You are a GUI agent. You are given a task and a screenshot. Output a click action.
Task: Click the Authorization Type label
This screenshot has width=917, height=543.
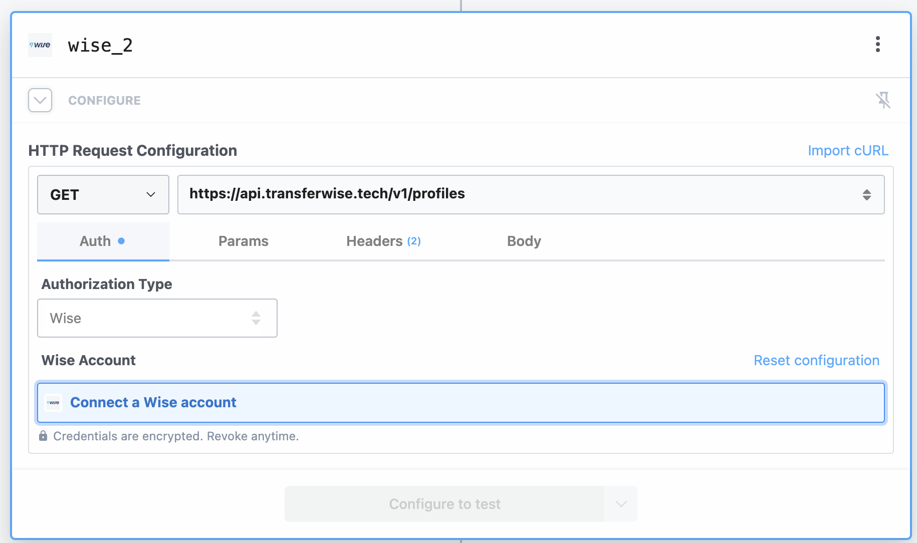click(x=107, y=284)
